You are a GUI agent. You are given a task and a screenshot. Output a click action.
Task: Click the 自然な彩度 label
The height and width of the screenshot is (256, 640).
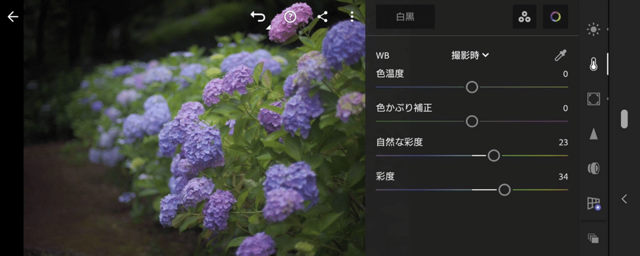pyautogui.click(x=399, y=142)
